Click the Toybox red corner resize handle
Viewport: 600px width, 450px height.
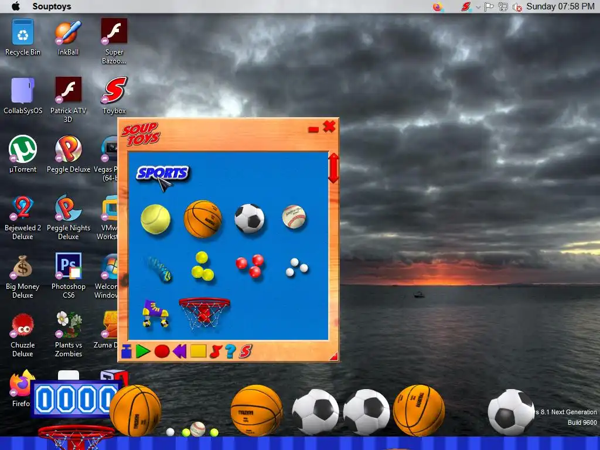[x=333, y=357]
